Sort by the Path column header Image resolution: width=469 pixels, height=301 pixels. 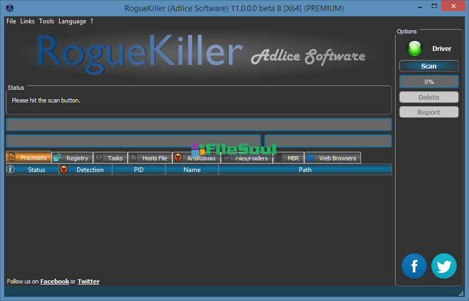(x=305, y=170)
